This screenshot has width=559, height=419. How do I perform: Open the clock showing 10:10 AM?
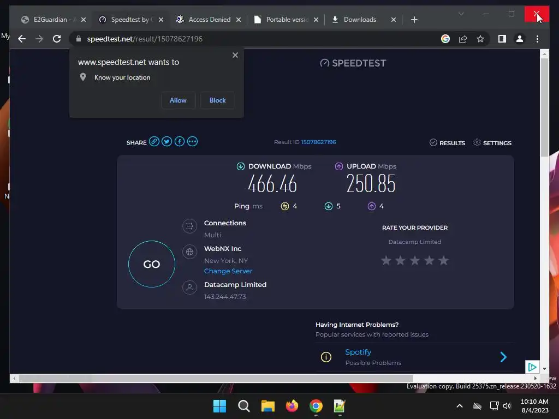[535, 406]
